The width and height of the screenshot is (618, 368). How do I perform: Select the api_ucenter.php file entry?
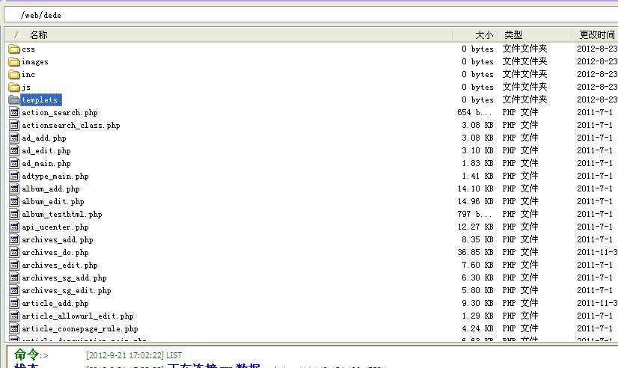click(x=55, y=227)
